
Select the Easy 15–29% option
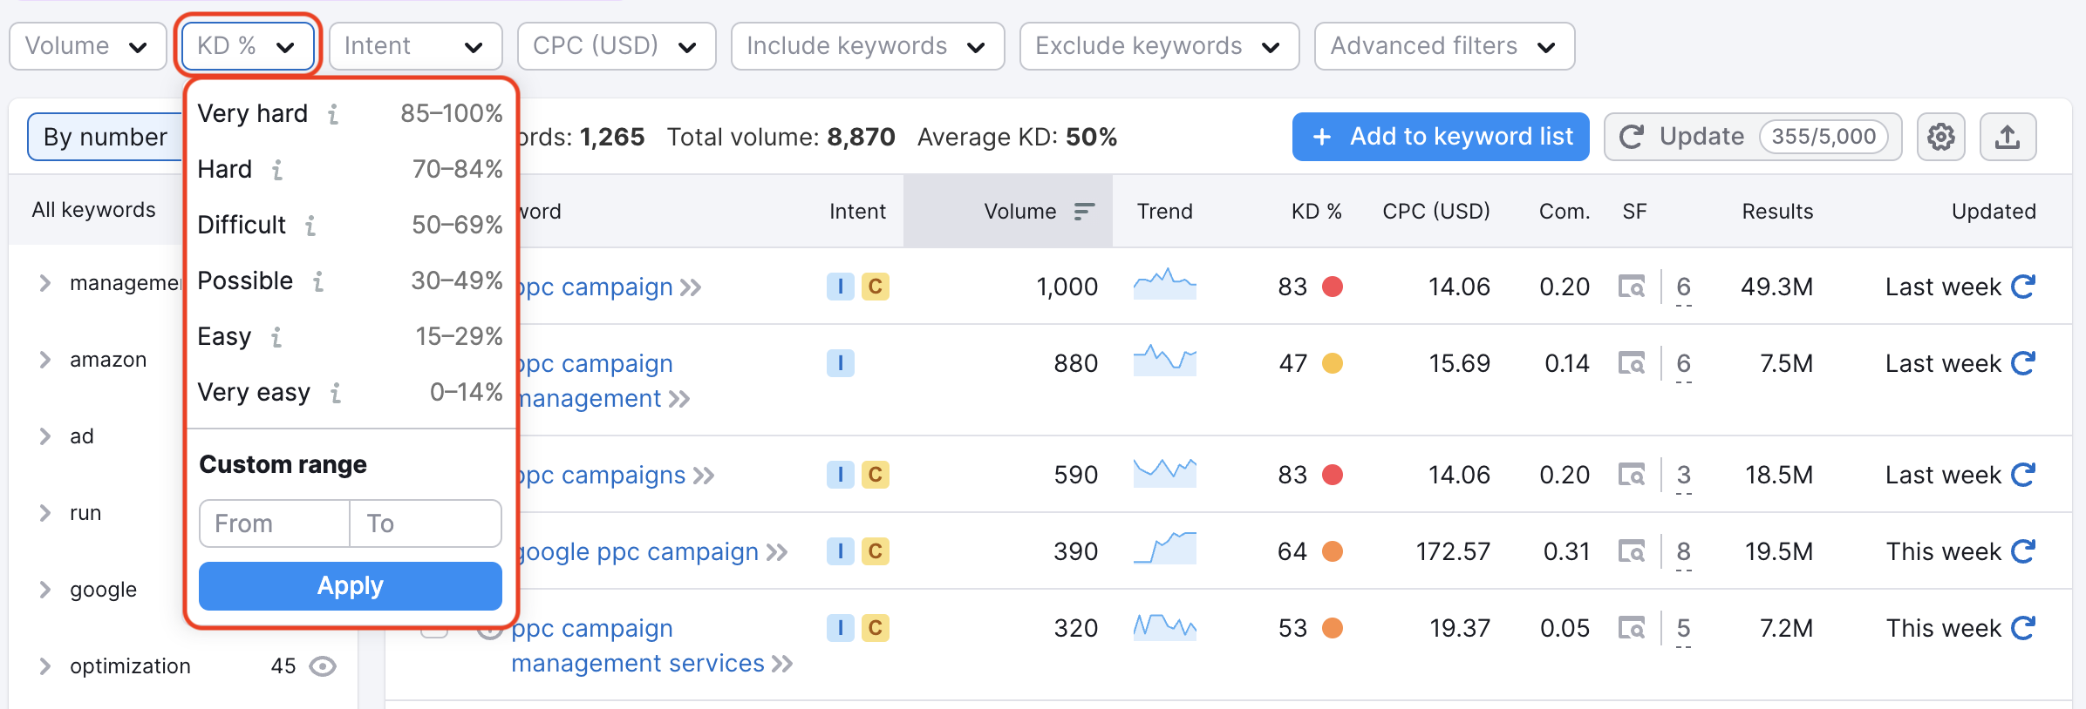[x=350, y=336]
